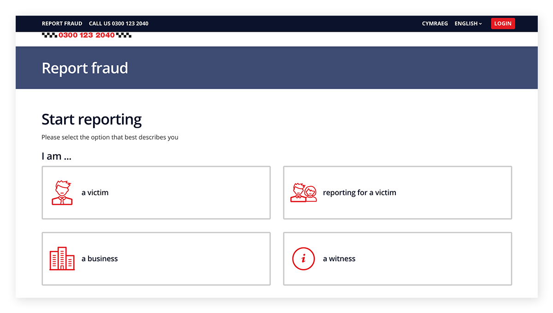Click the red buildings business icon
Viewport: 553px width, 313px height.
point(62,259)
